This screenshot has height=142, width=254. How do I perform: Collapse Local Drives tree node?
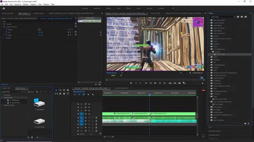click(2, 97)
